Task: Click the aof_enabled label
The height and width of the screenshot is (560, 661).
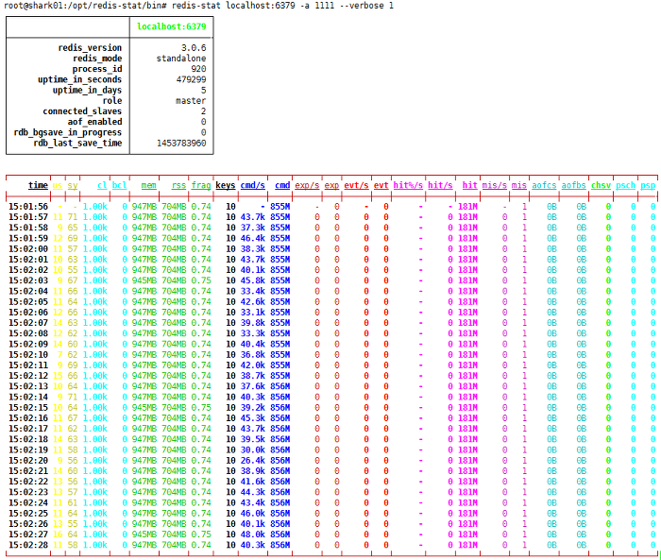Action: pyautogui.click(x=94, y=122)
